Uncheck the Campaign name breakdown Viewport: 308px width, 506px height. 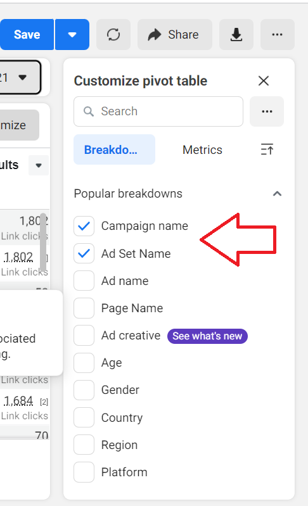click(x=84, y=226)
